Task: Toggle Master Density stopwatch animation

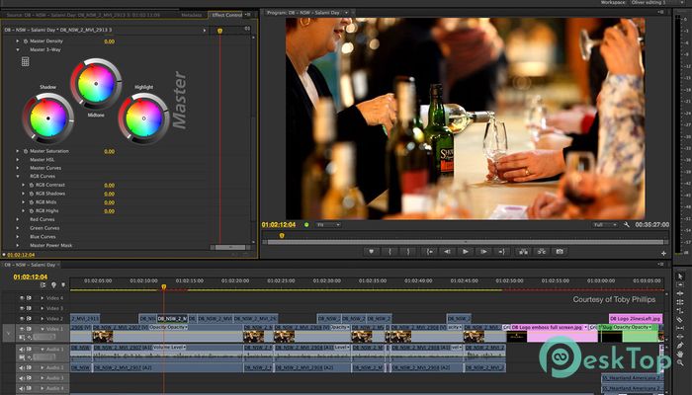Action: pos(26,41)
